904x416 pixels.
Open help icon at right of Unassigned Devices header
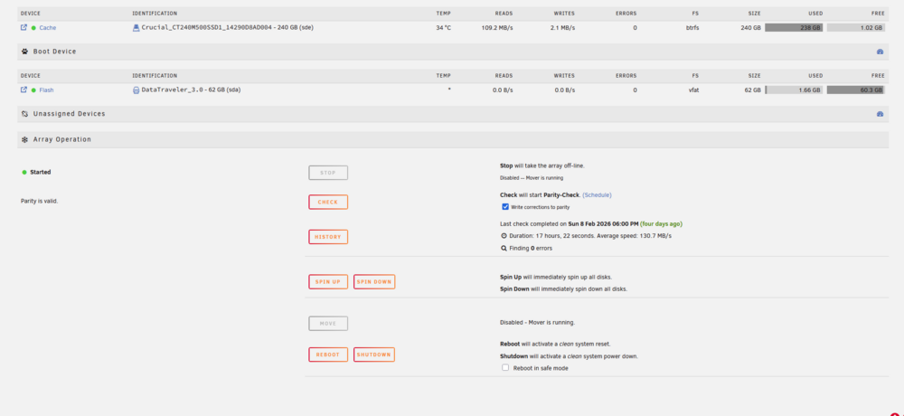point(880,114)
